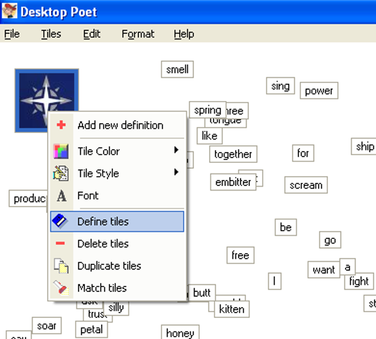Select Tile Color menu entry
The height and width of the screenshot is (339, 376).
click(117, 151)
